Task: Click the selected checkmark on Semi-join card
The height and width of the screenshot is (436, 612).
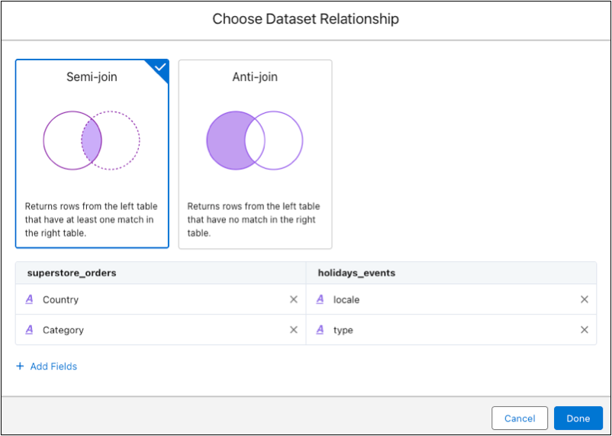Action: coord(160,68)
